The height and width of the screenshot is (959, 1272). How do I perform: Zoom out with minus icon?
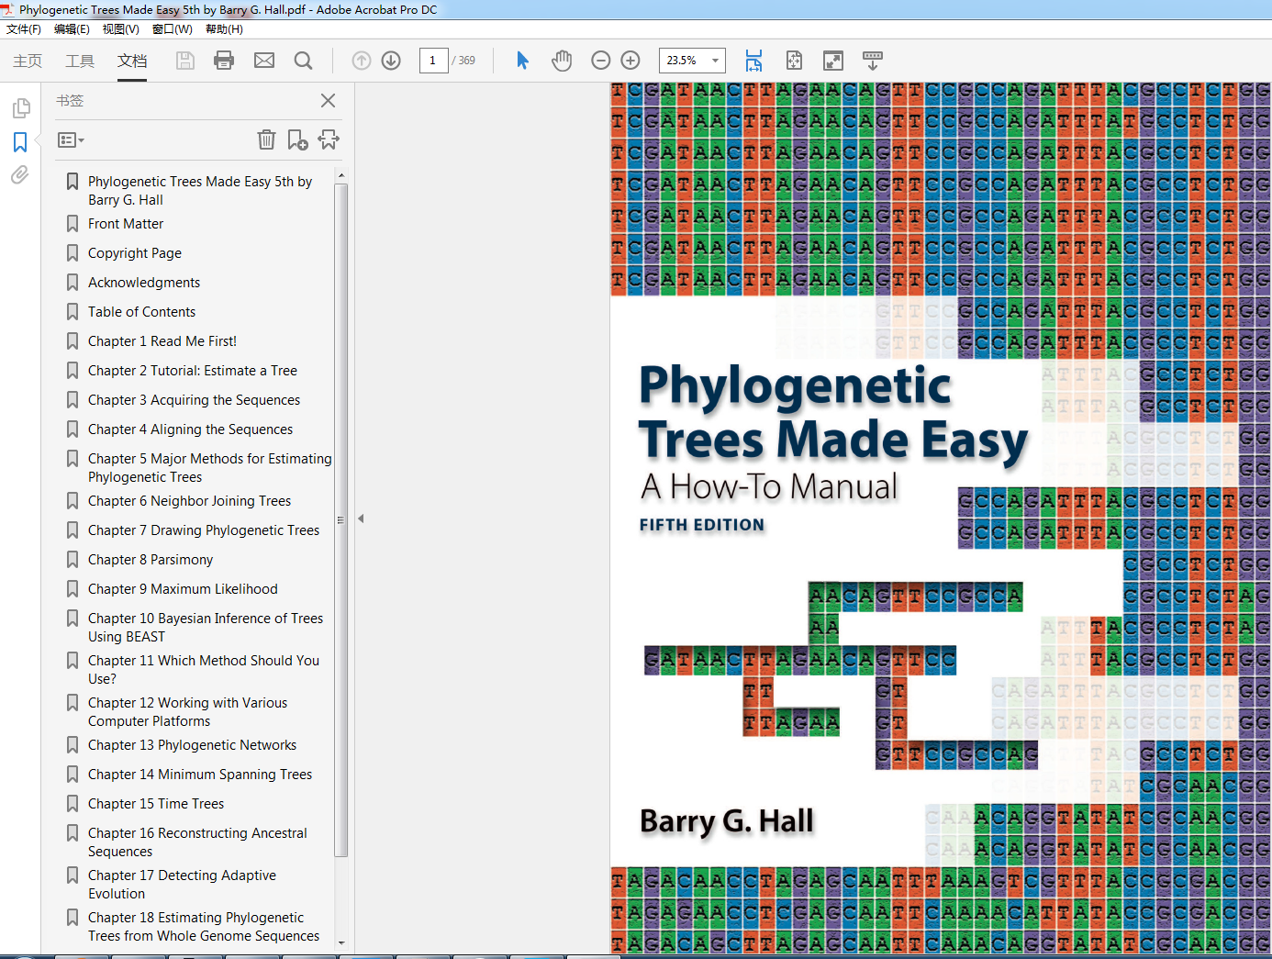pos(601,61)
